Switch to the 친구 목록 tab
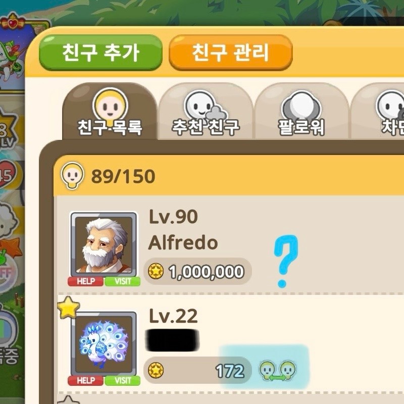The image size is (404, 404). pyautogui.click(x=110, y=112)
